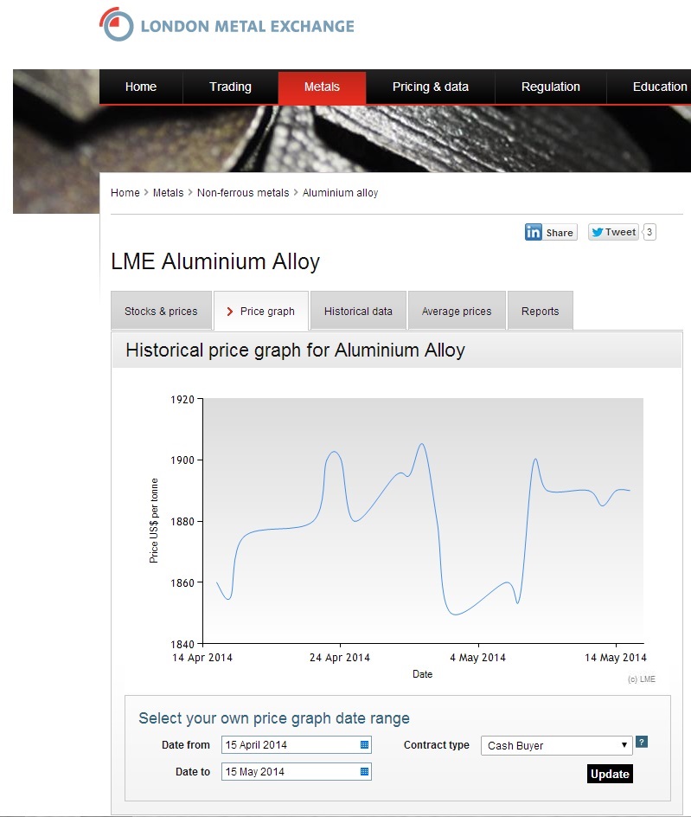This screenshot has width=691, height=817.
Task: Click the Twitter Tweet button
Action: point(613,232)
